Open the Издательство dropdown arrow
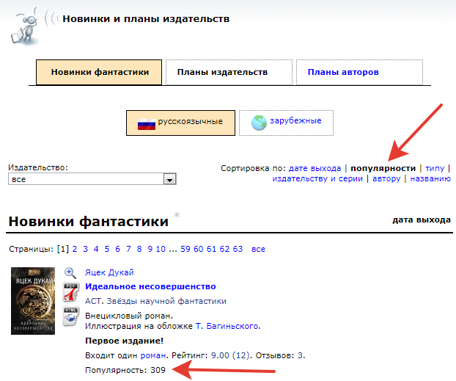Image resolution: width=456 pixels, height=381 pixels. (169, 179)
